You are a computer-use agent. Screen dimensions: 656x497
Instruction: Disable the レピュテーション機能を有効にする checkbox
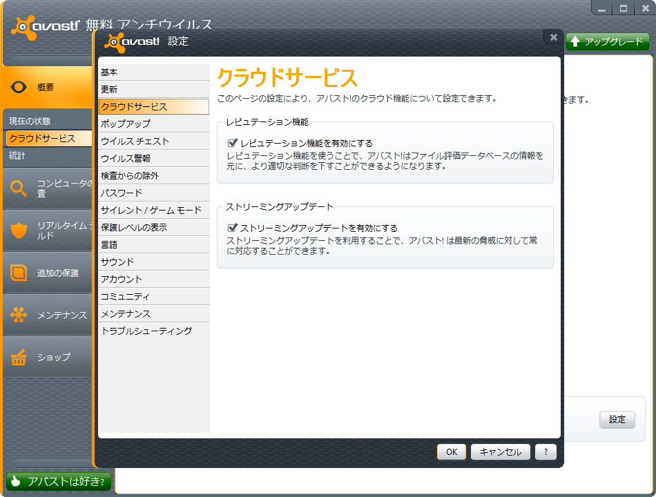pyautogui.click(x=232, y=143)
